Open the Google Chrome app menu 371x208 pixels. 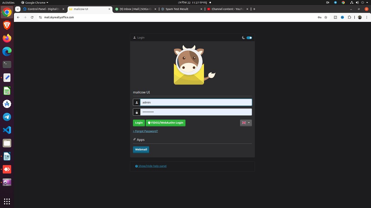[x=34, y=3]
